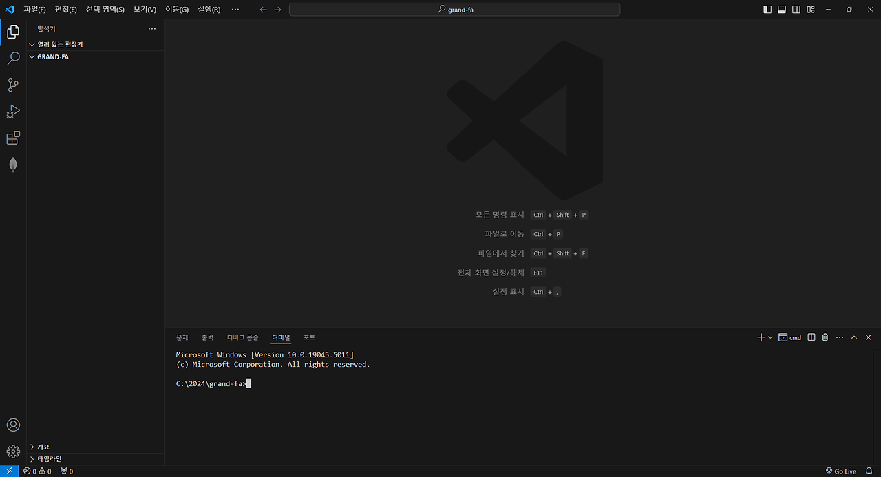The image size is (881, 477).
Task: Switch to the 디버그 콘솔 tab
Action: [243, 337]
